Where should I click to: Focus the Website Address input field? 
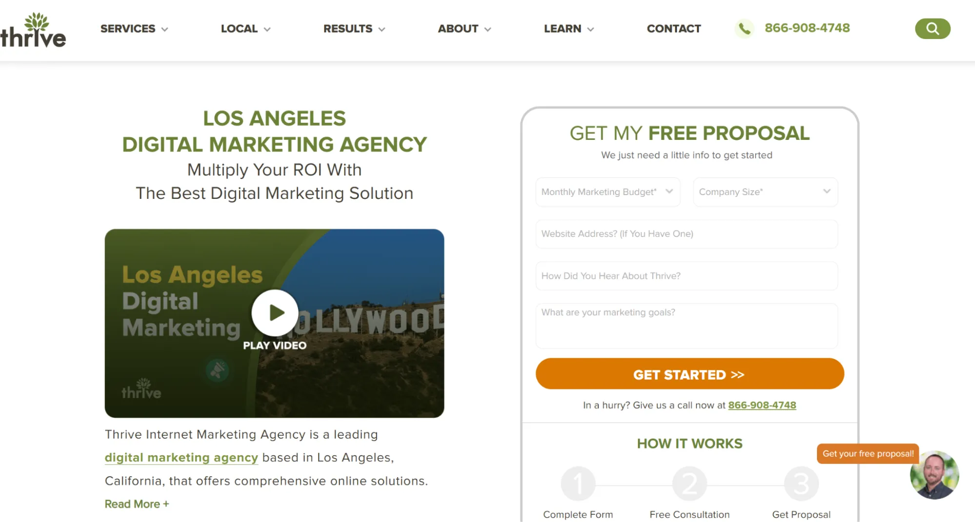tap(687, 234)
